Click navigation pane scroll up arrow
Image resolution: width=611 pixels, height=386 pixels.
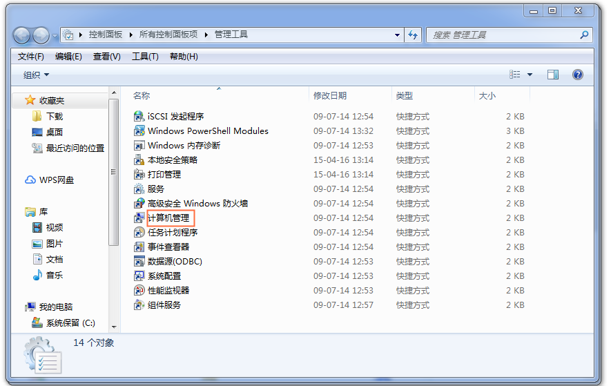click(114, 93)
